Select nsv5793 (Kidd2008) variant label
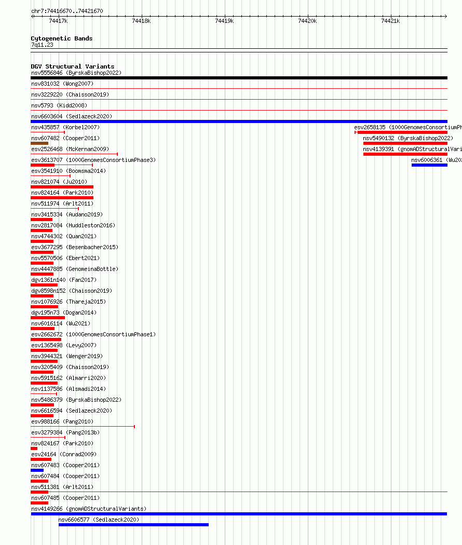The height and width of the screenshot is (545, 462). (59, 105)
